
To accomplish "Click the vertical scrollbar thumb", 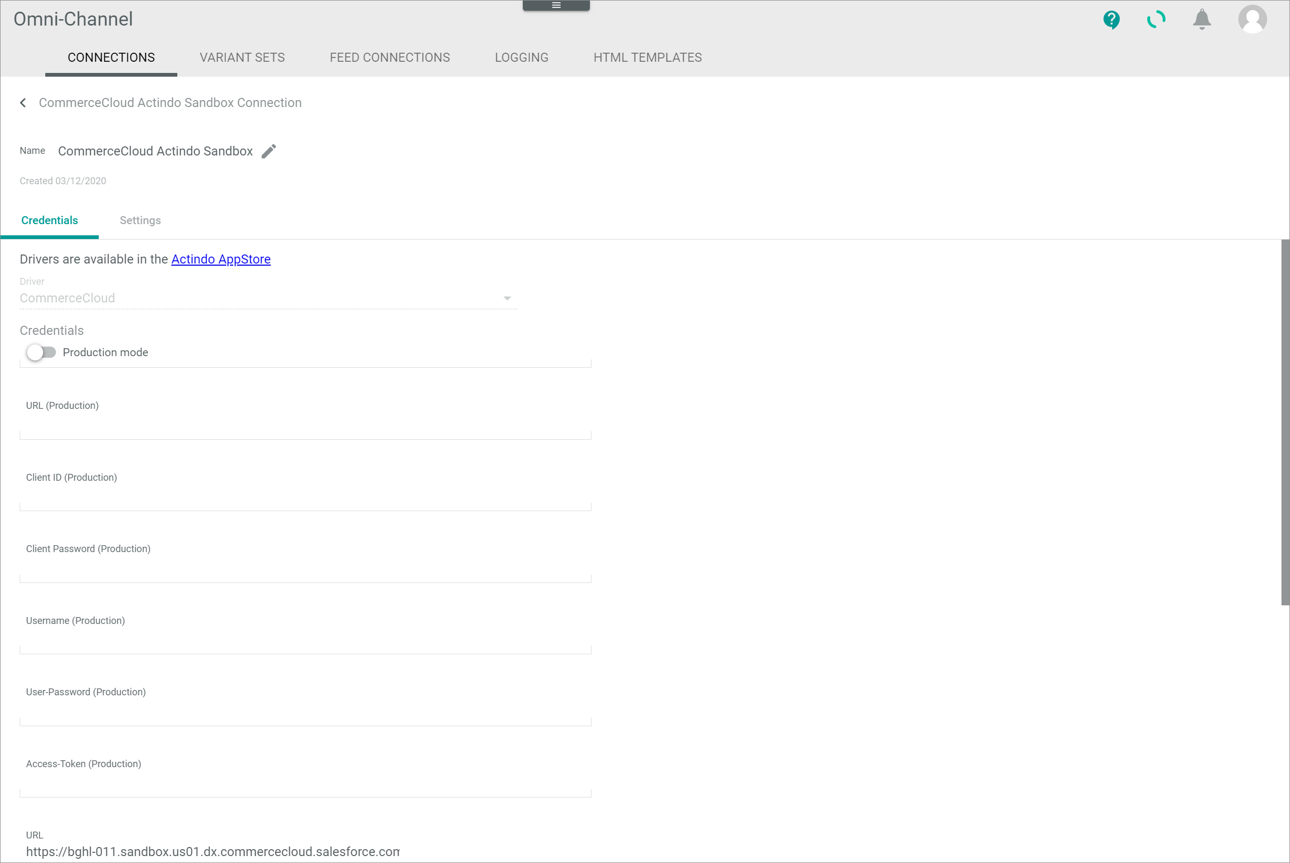I will click(x=1285, y=422).
